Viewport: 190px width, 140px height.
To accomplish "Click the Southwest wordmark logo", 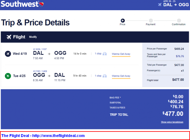I will [x=20, y=4].
